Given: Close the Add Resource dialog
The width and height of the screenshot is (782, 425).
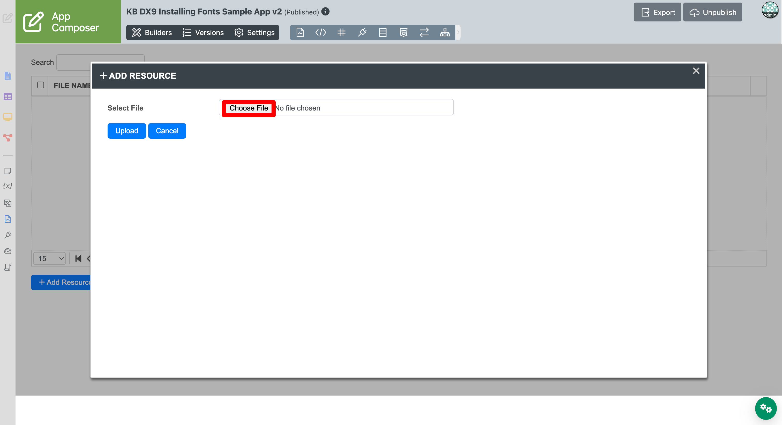Looking at the screenshot, I should 696,71.
